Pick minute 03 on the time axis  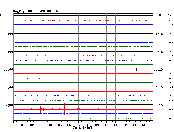coord(41,125)
